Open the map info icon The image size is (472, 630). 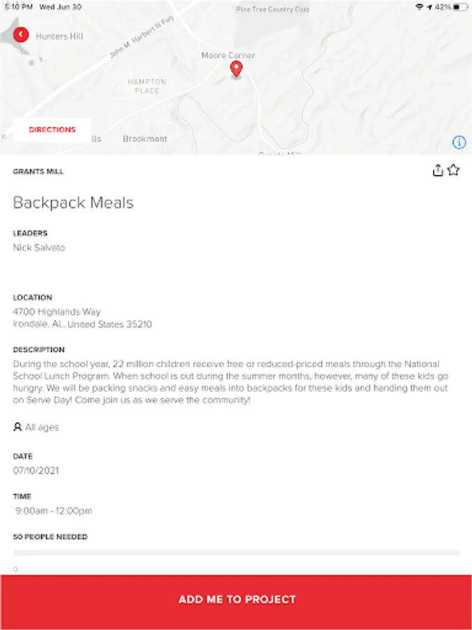(x=459, y=142)
